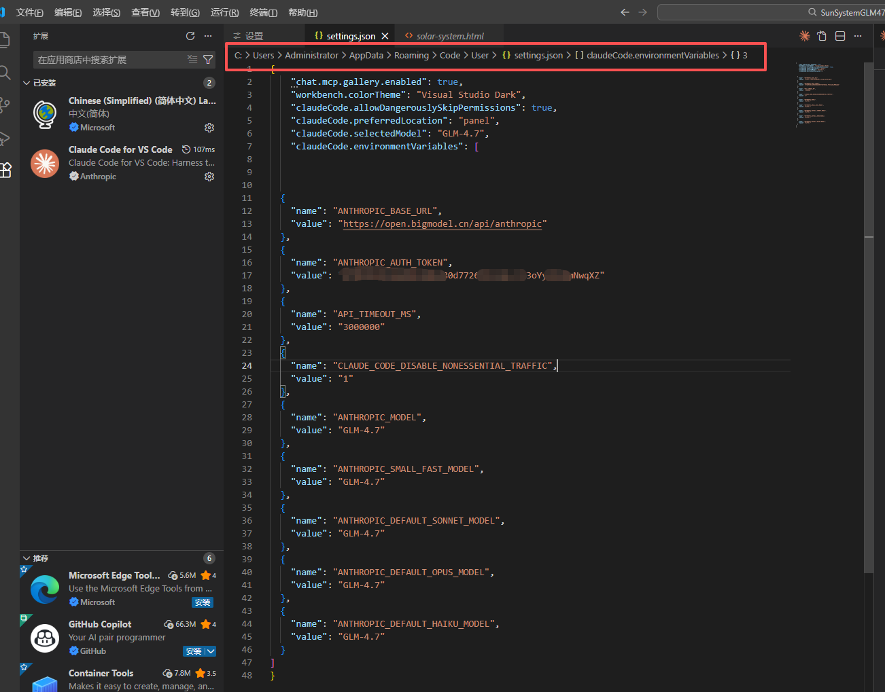Switch to the 设置 settings tab

click(x=265, y=36)
